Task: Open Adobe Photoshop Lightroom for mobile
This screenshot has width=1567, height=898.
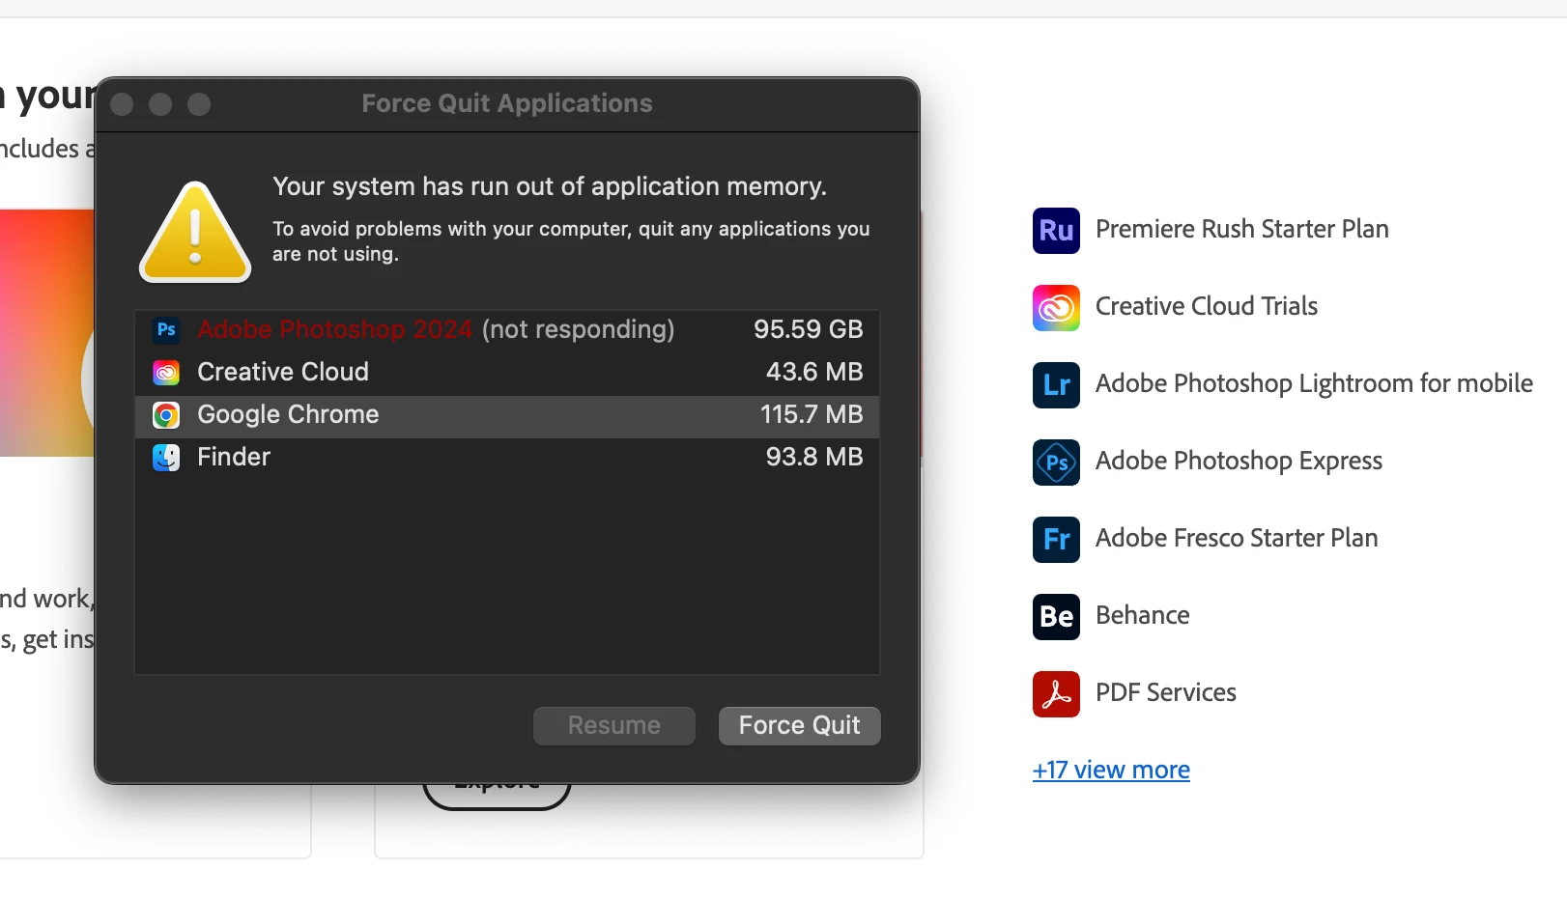Action: coord(1314,383)
